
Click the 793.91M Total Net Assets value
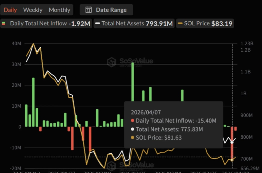[159, 24]
